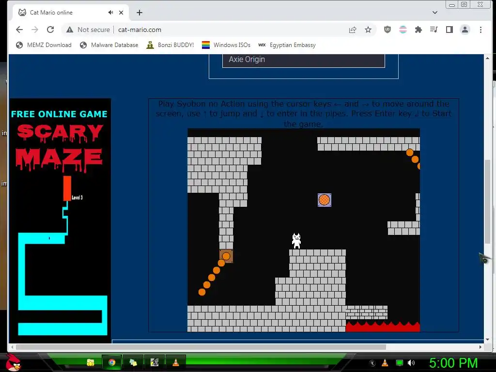Viewport: 496px width, 372px height.
Task: Open the taskbar icon left of VLC
Action: pos(155,362)
